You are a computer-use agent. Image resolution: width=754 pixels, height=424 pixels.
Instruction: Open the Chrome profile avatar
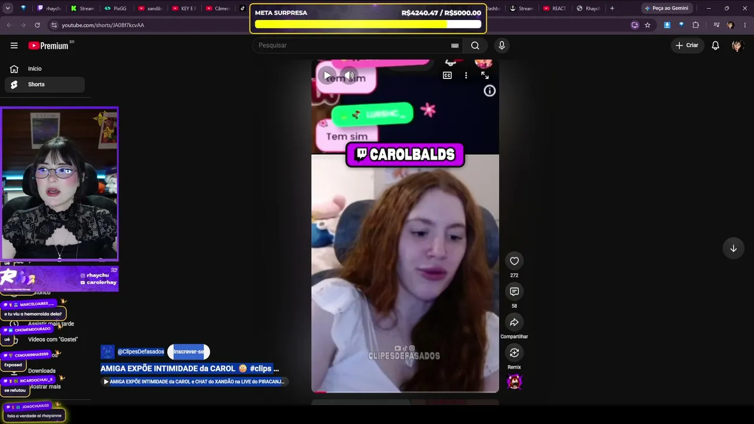[x=730, y=25]
